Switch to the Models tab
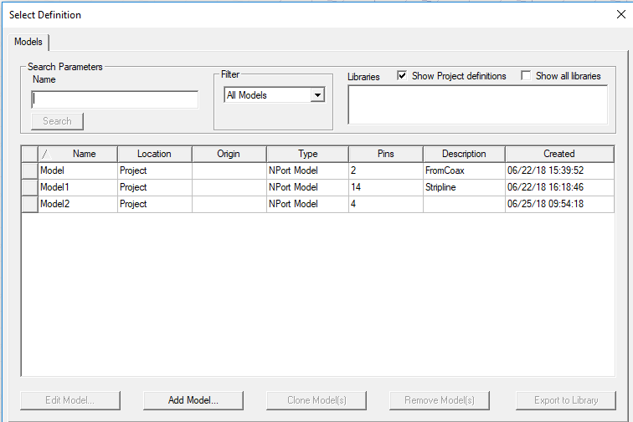Image resolution: width=633 pixels, height=422 pixels. pyautogui.click(x=28, y=42)
